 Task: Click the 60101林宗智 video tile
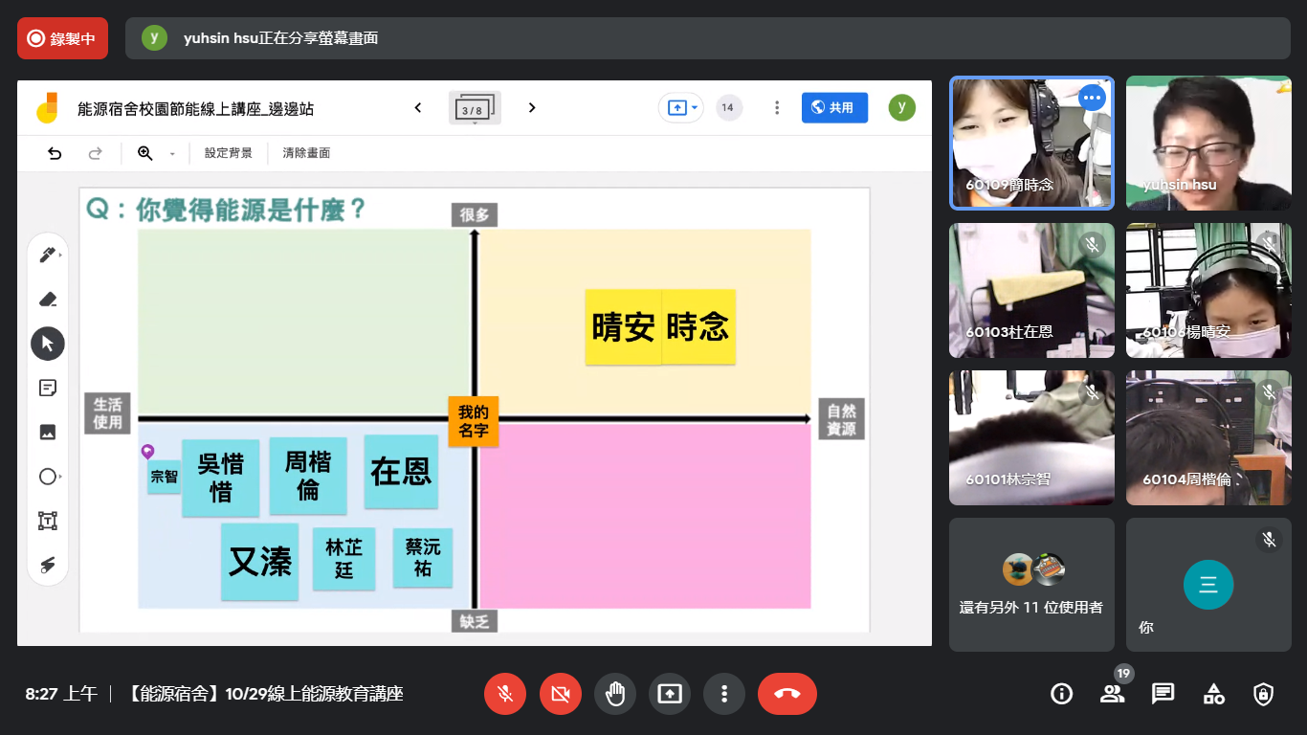[1031, 438]
